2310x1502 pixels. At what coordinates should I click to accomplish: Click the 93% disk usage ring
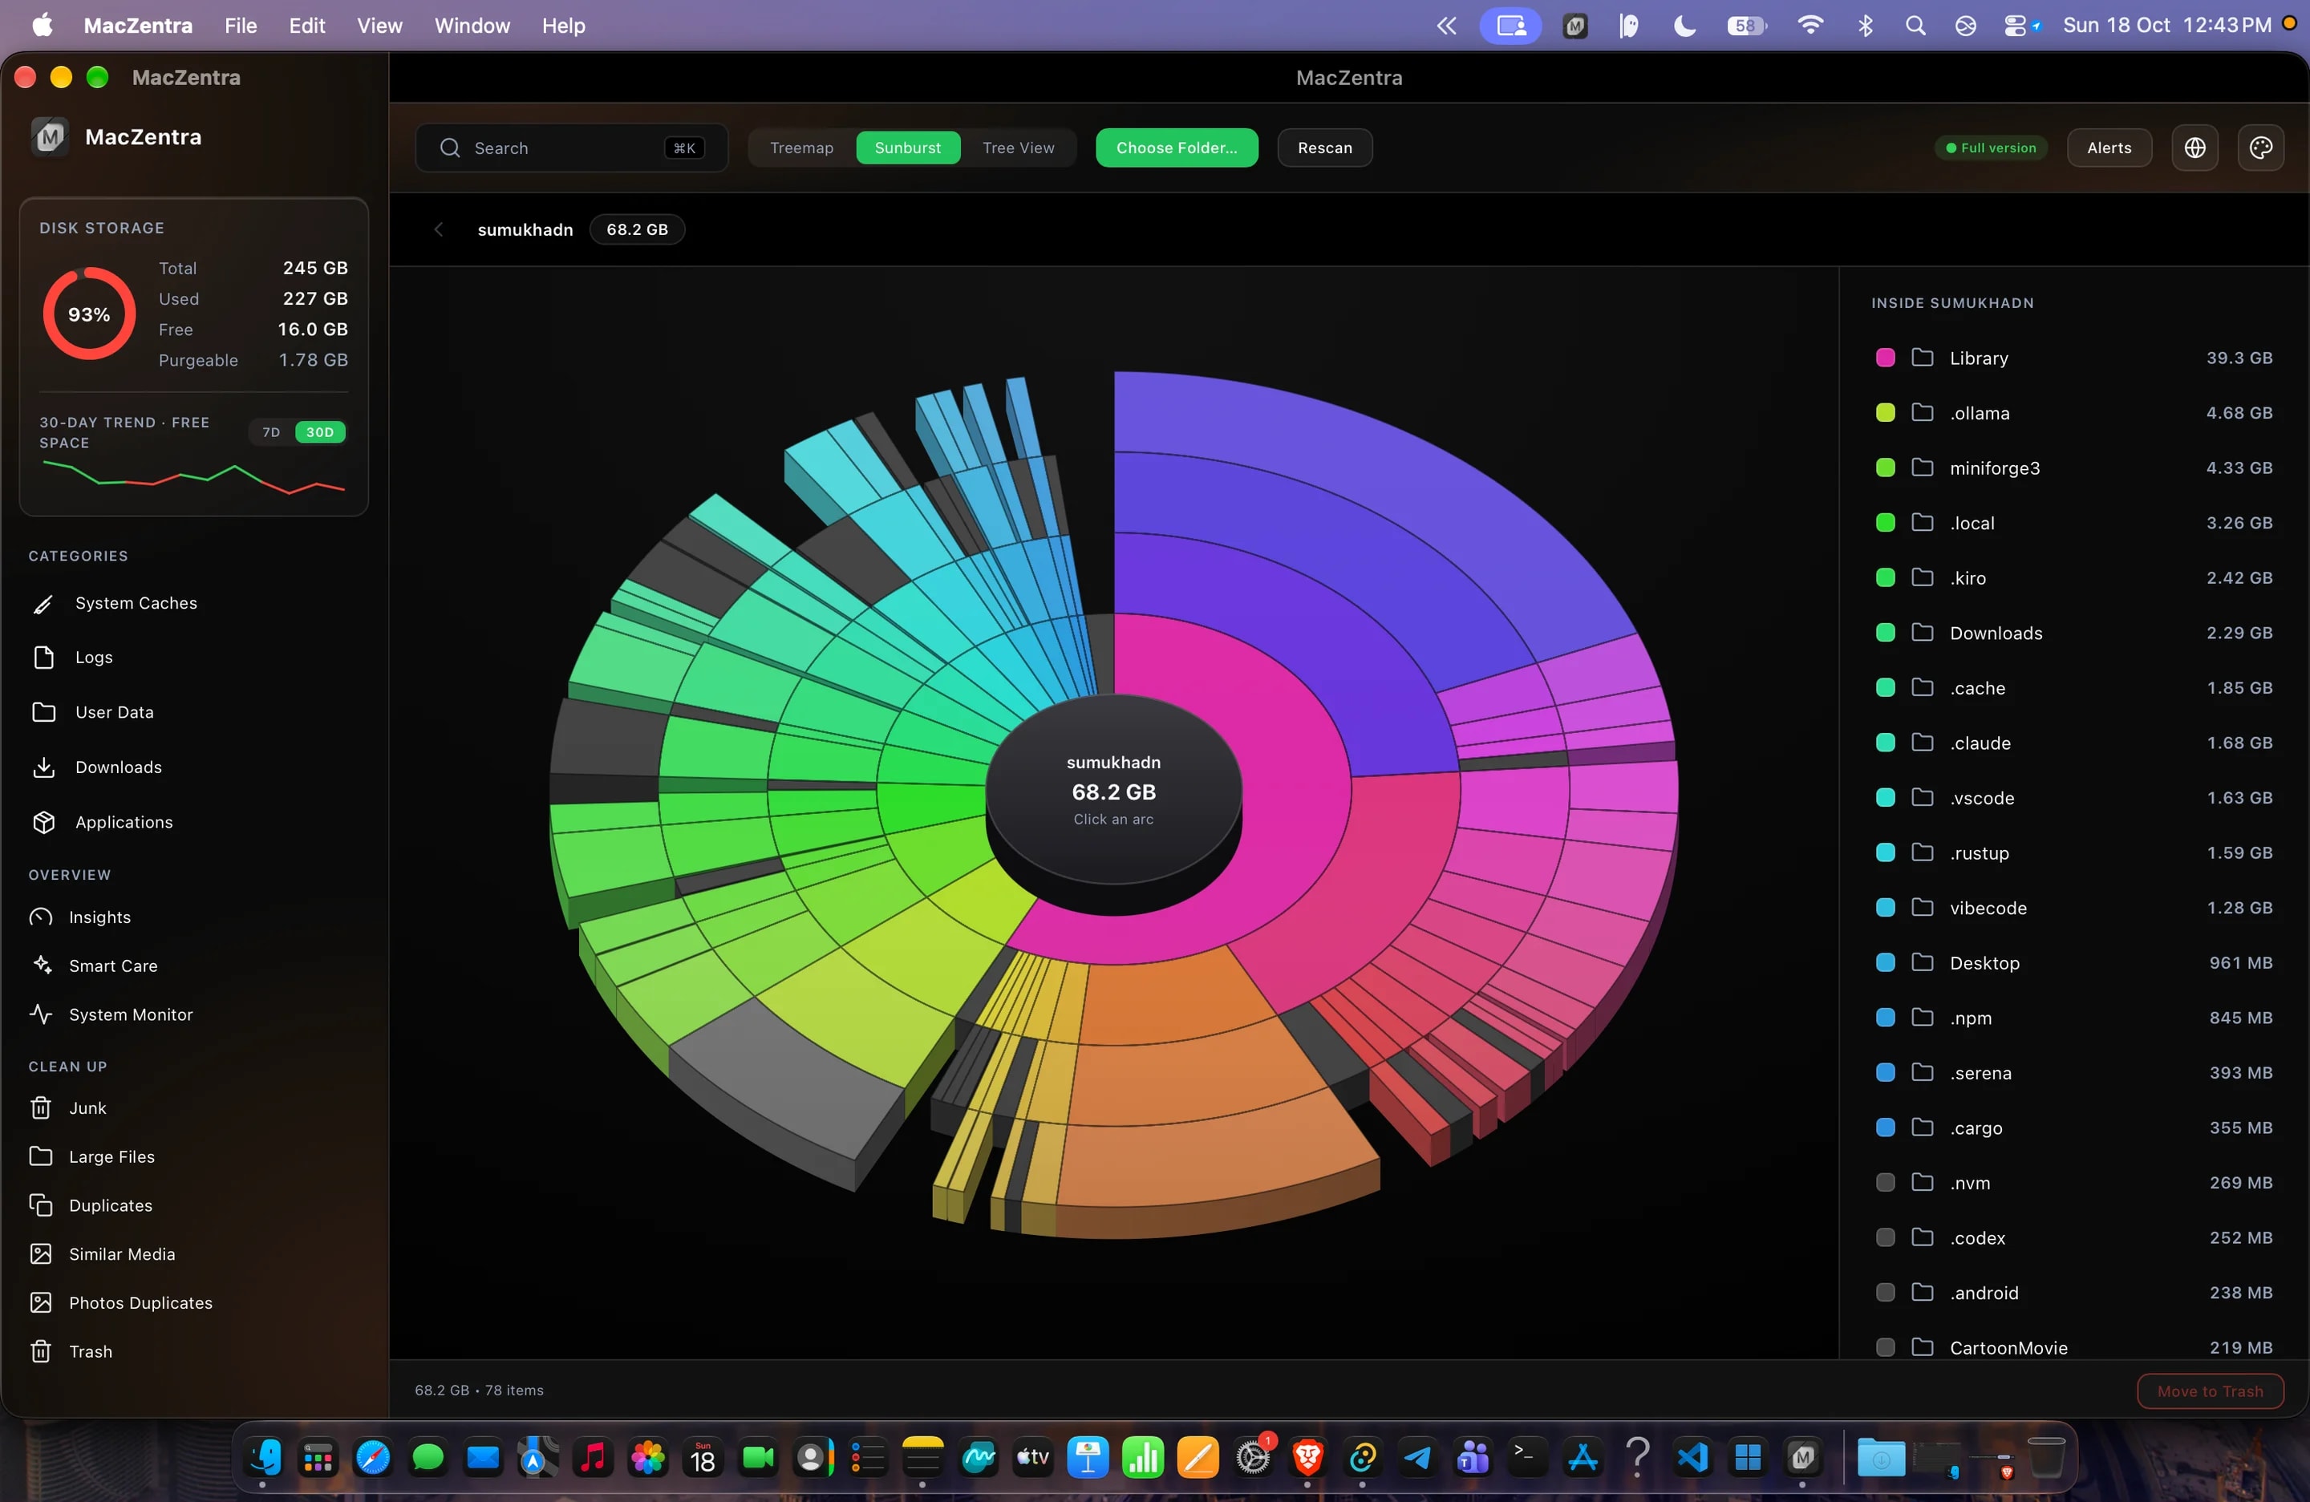88,314
